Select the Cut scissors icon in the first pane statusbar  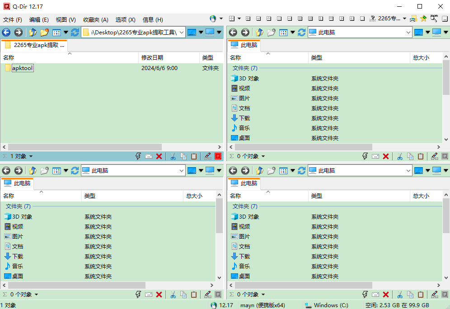click(173, 156)
